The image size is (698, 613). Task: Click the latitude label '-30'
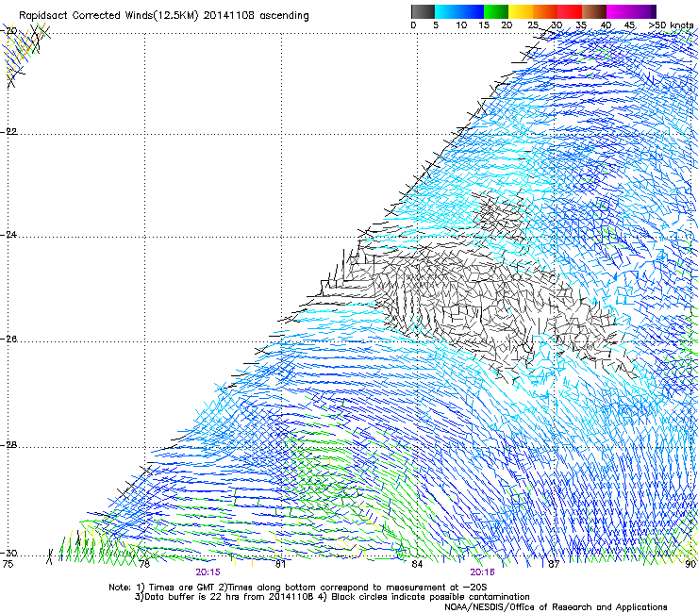tap(8, 554)
